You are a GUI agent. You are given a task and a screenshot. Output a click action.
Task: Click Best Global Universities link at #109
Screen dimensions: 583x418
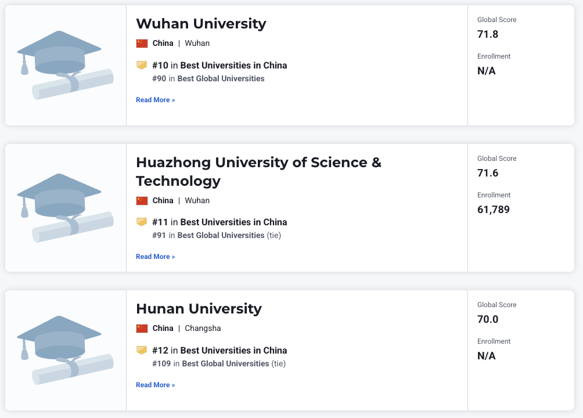click(225, 363)
